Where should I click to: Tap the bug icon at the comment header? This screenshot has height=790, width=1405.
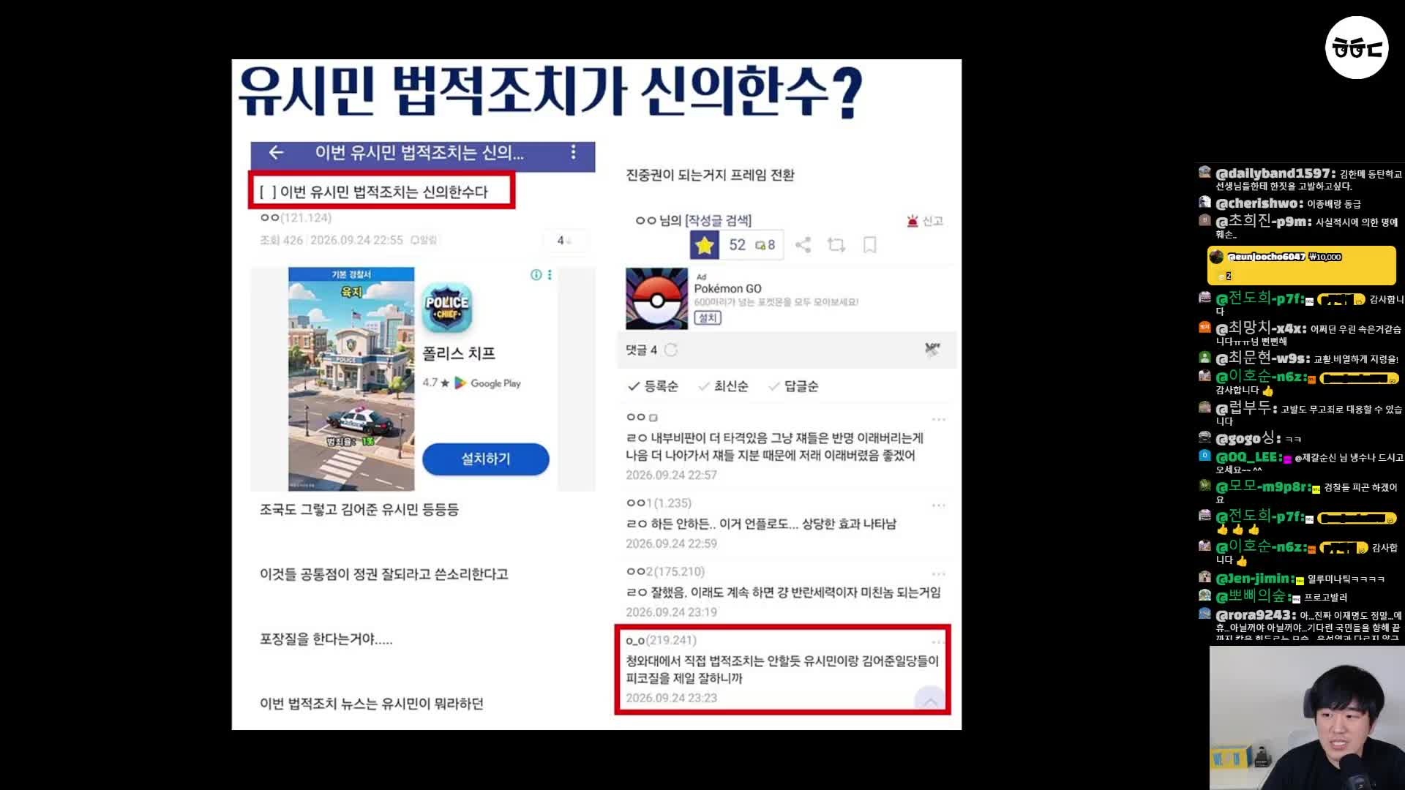[932, 350]
